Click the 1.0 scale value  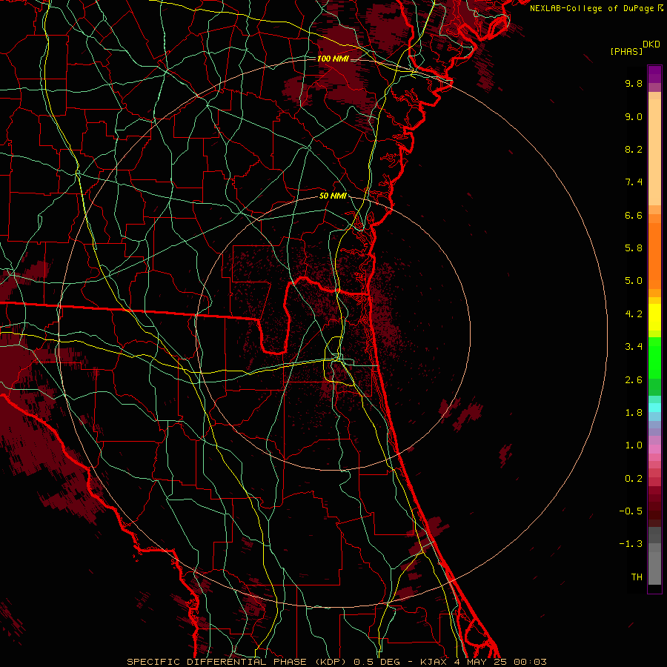click(634, 445)
